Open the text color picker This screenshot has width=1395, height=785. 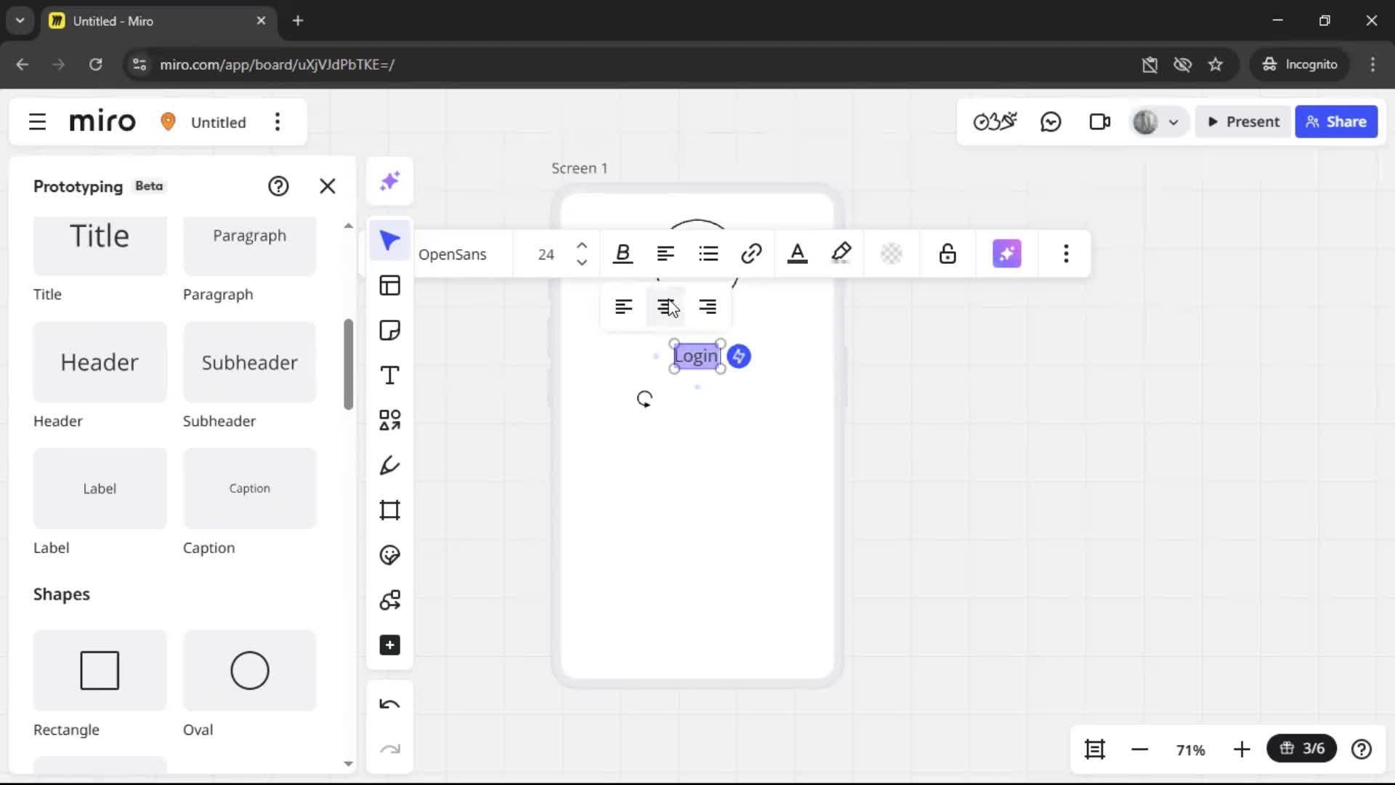click(798, 254)
